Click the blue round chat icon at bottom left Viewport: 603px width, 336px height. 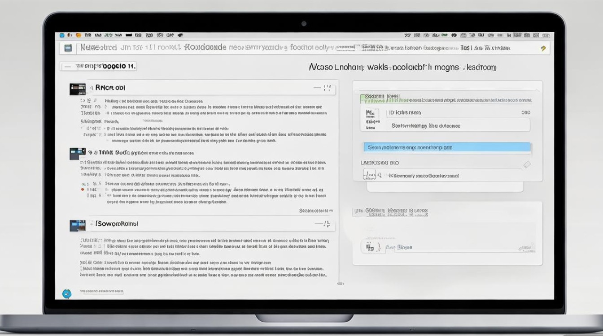67,293
